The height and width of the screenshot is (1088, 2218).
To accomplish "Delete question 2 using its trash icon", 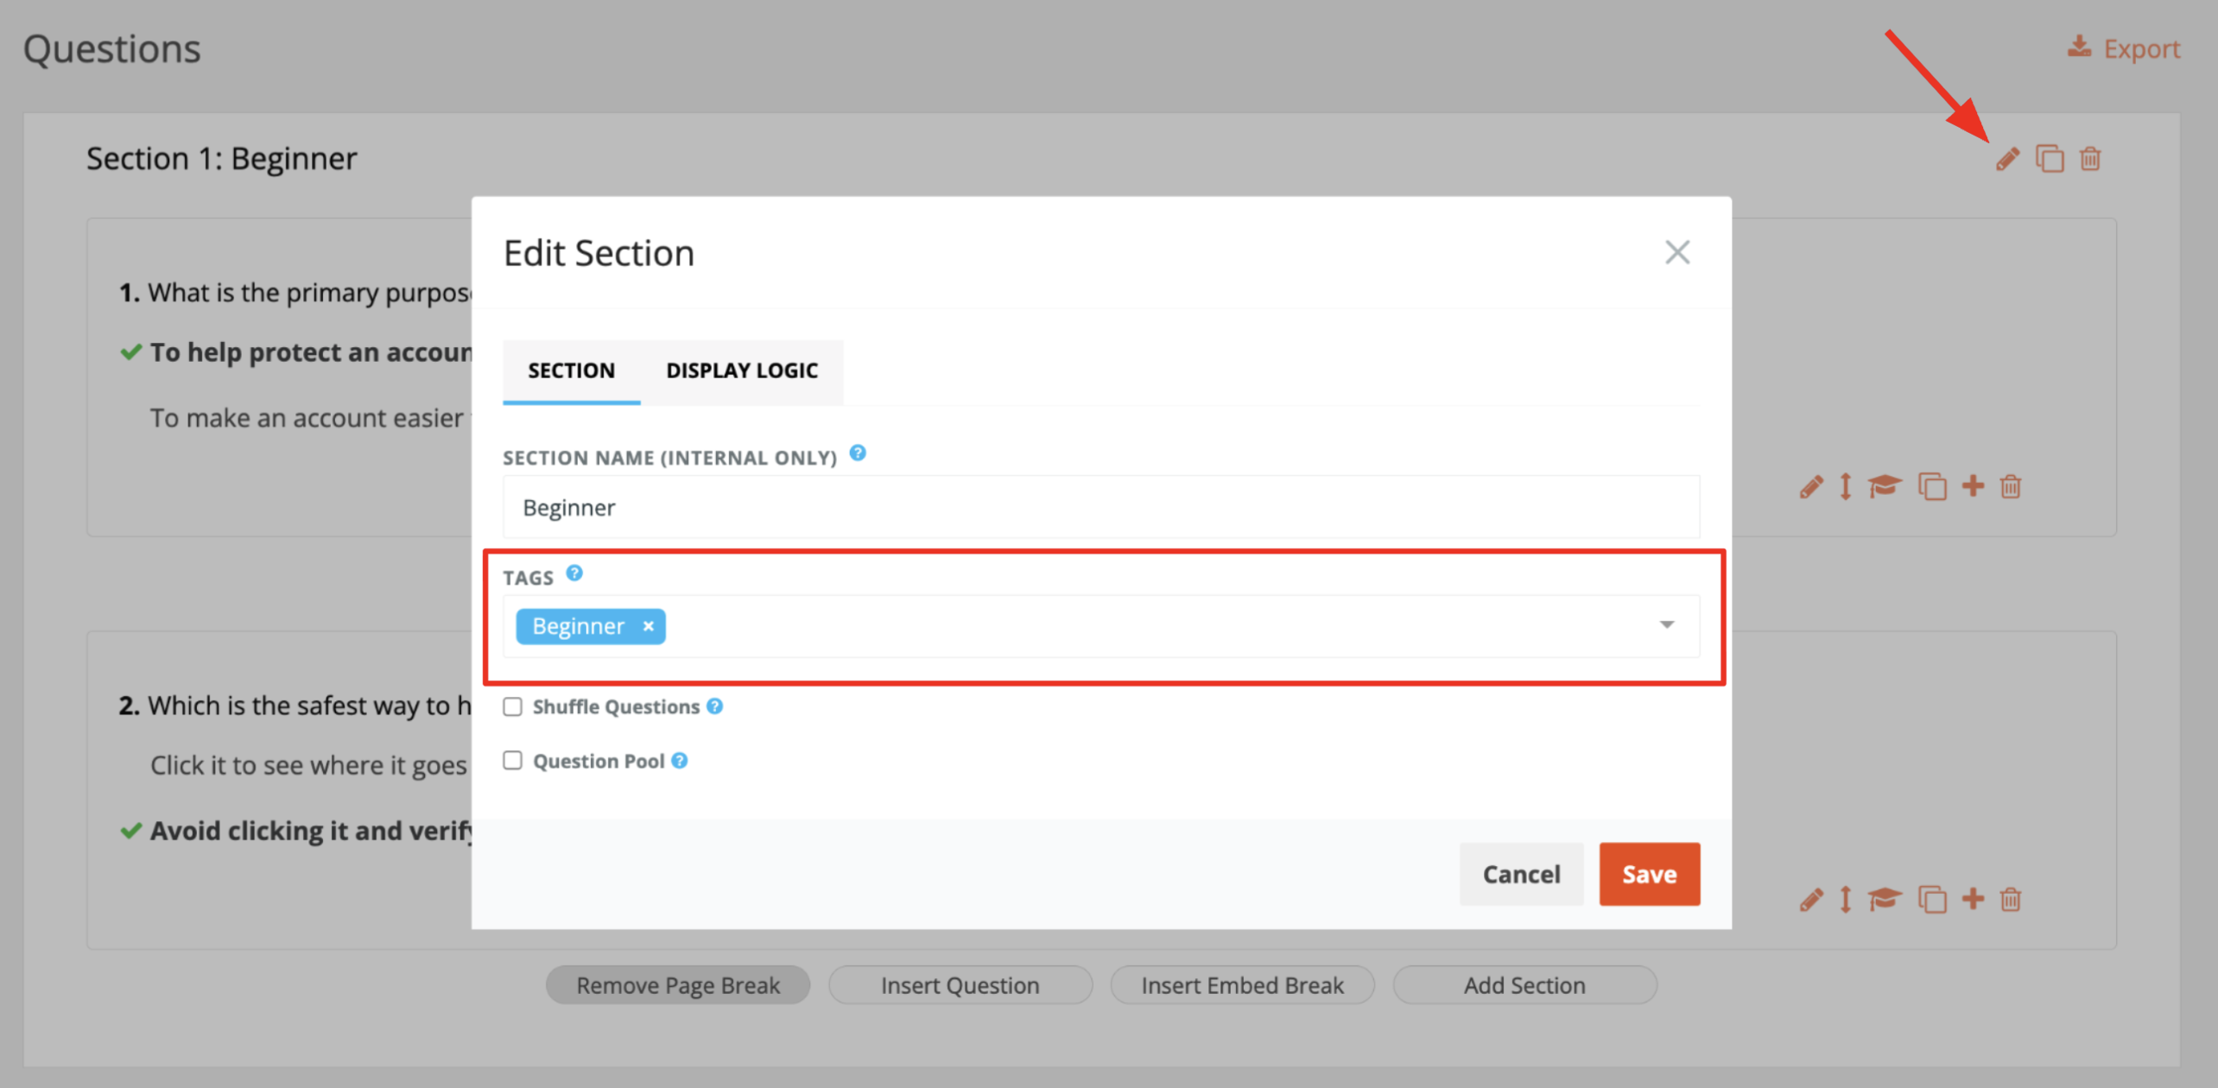I will 2011,899.
